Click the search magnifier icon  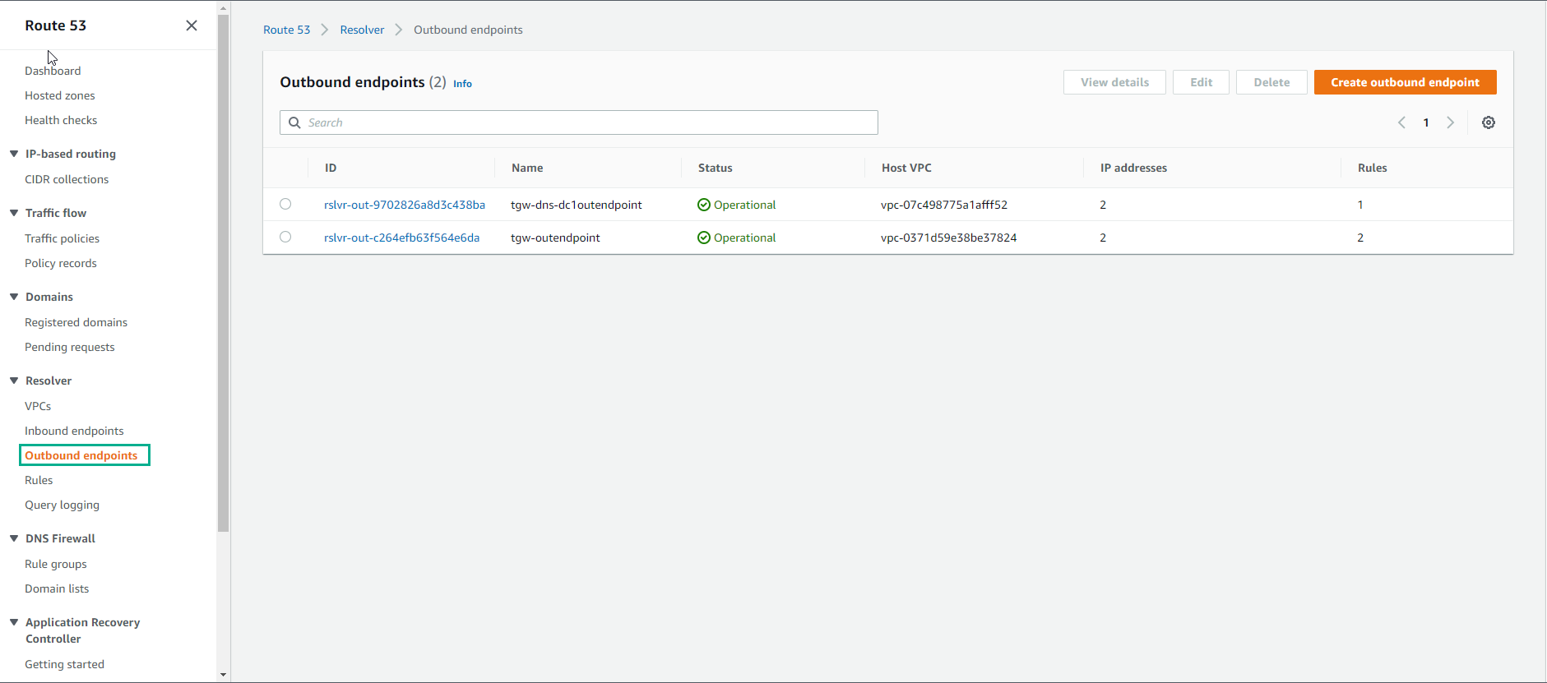click(x=294, y=122)
